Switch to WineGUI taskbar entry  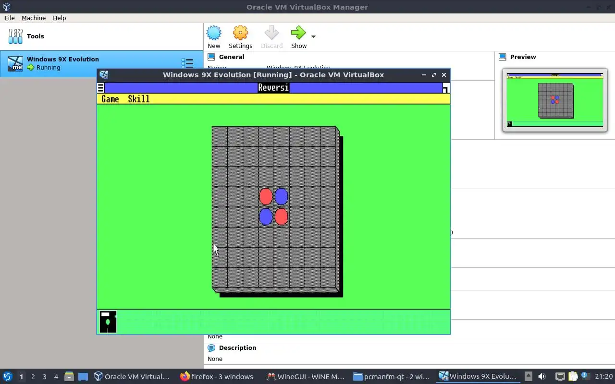click(x=306, y=377)
